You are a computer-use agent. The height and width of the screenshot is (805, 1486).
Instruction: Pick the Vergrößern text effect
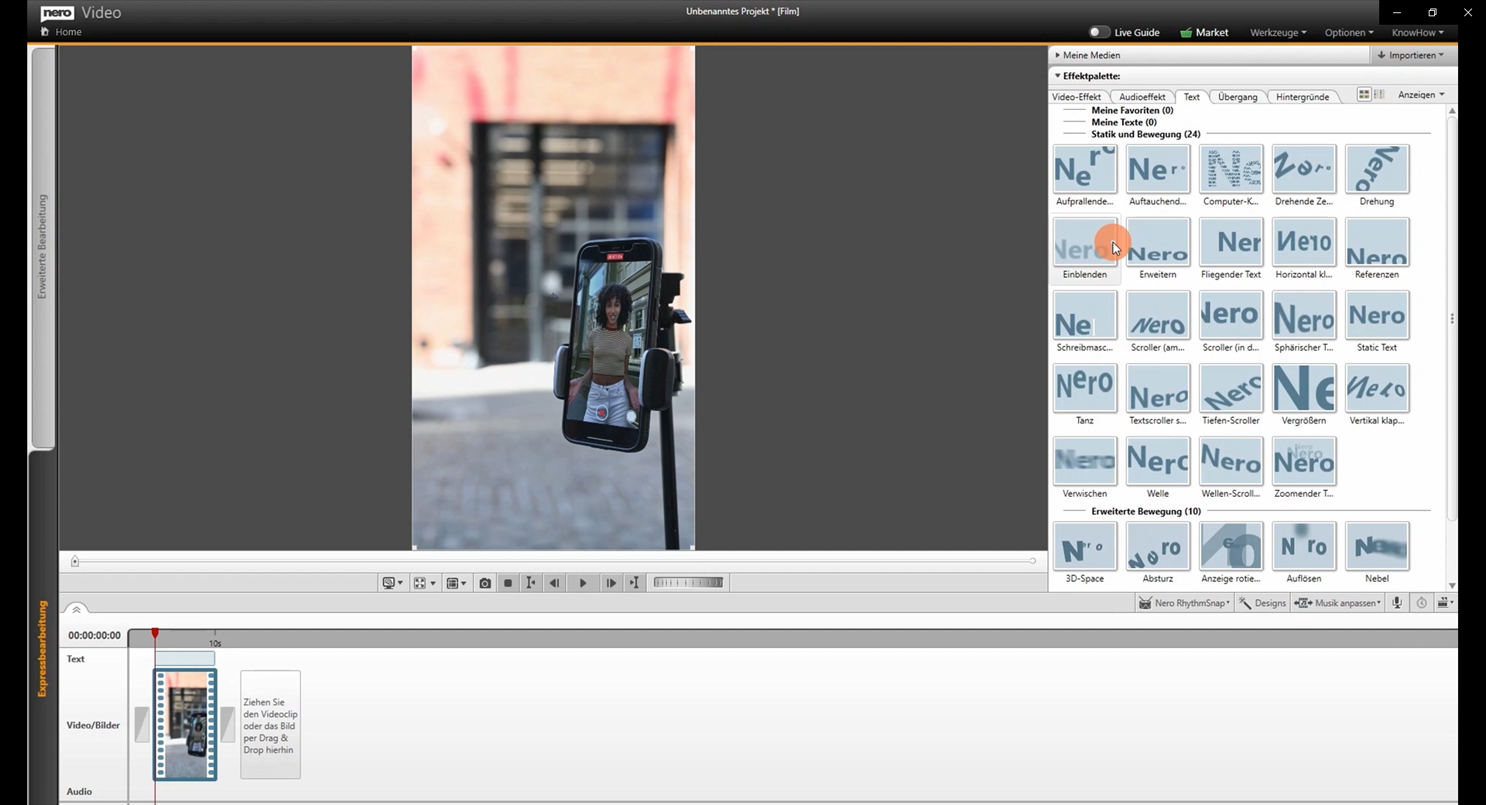[1304, 388]
